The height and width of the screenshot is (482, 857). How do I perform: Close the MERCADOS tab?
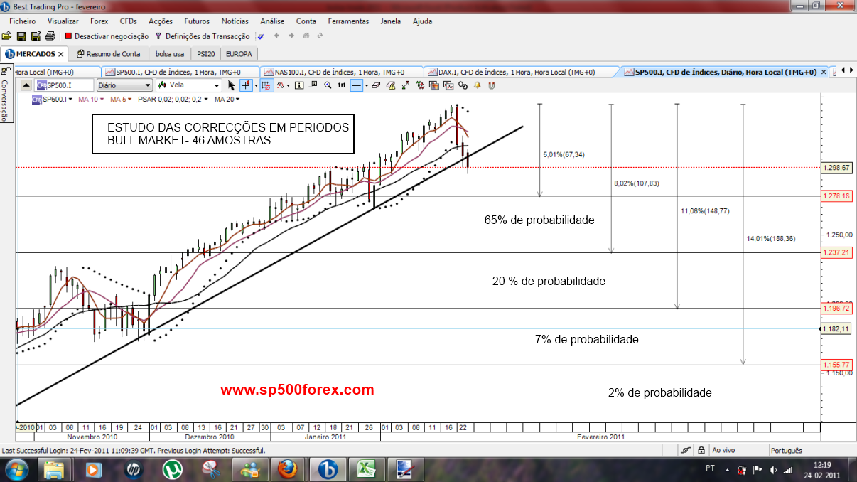tap(61, 54)
